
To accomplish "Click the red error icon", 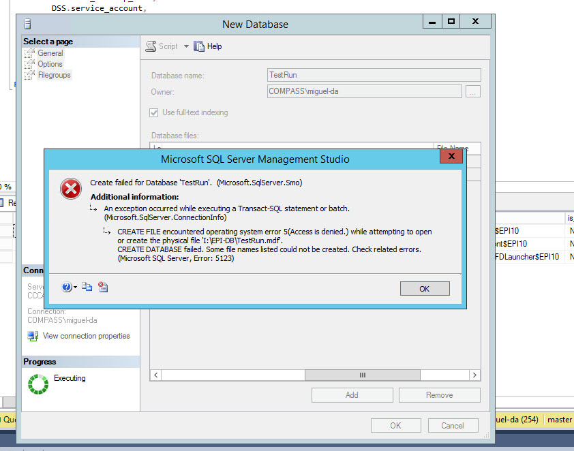I will (71, 189).
